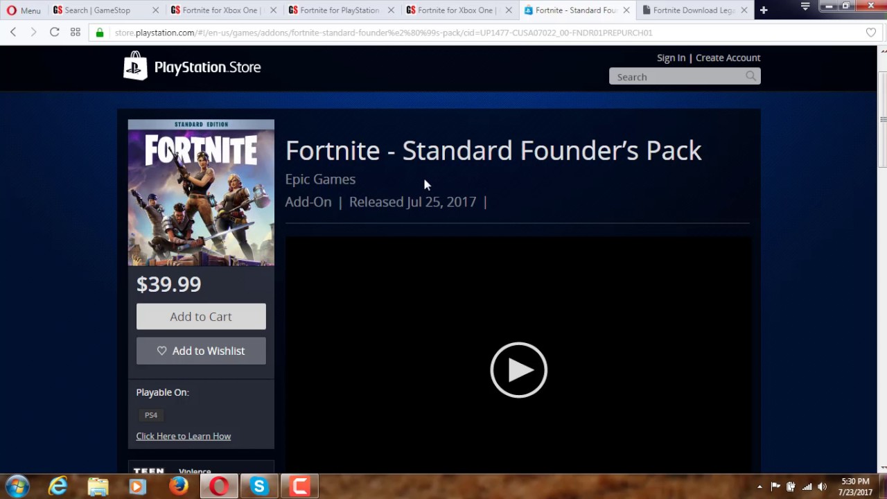Click the Opera taskbar icon
Viewport: 887px width, 499px height.
coord(219,487)
